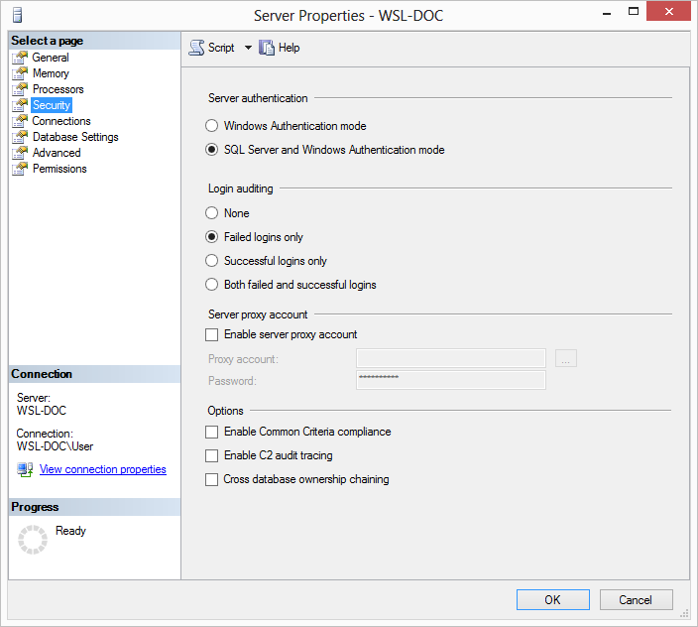
Task: Click the Proxy account input field
Action: coord(450,359)
